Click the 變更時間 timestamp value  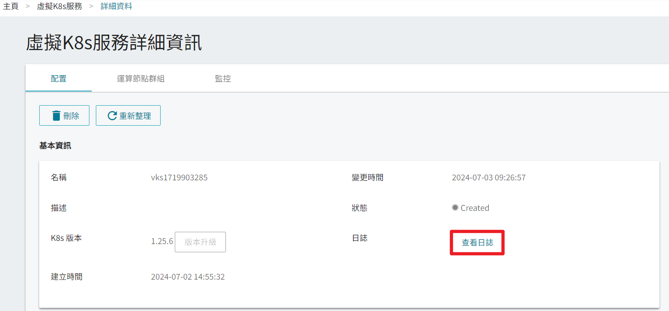pyautogui.click(x=489, y=178)
